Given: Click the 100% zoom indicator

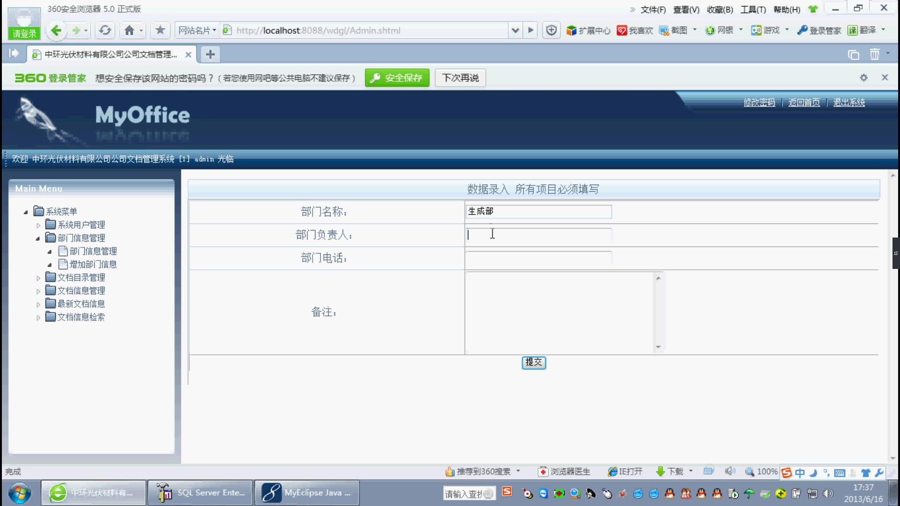Looking at the screenshot, I should click(x=762, y=471).
